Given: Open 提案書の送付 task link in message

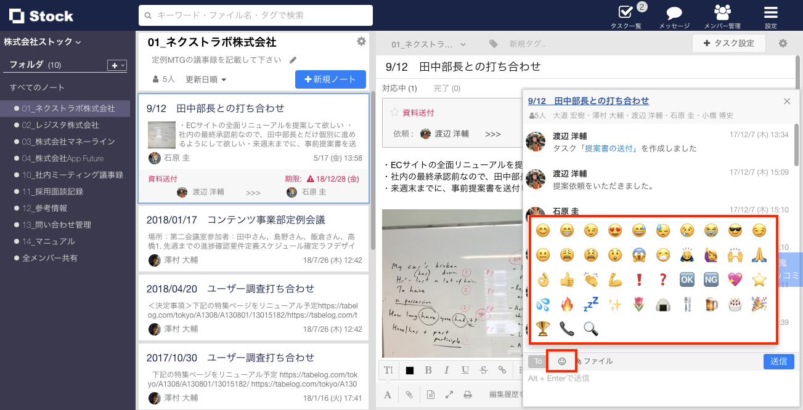Looking at the screenshot, I should (610, 148).
